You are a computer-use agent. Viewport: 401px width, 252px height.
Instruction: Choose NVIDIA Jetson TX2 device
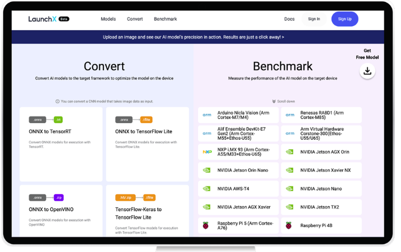(322, 207)
